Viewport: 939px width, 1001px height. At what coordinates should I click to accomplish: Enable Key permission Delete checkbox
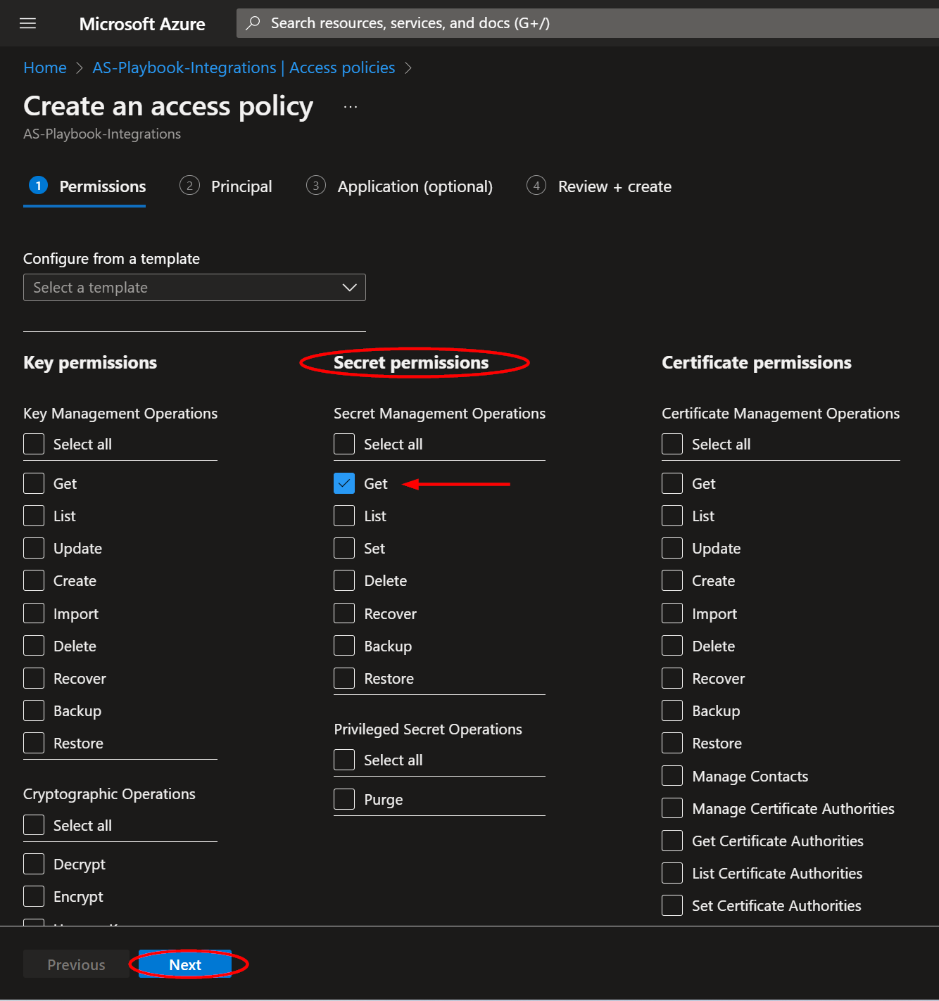point(34,646)
